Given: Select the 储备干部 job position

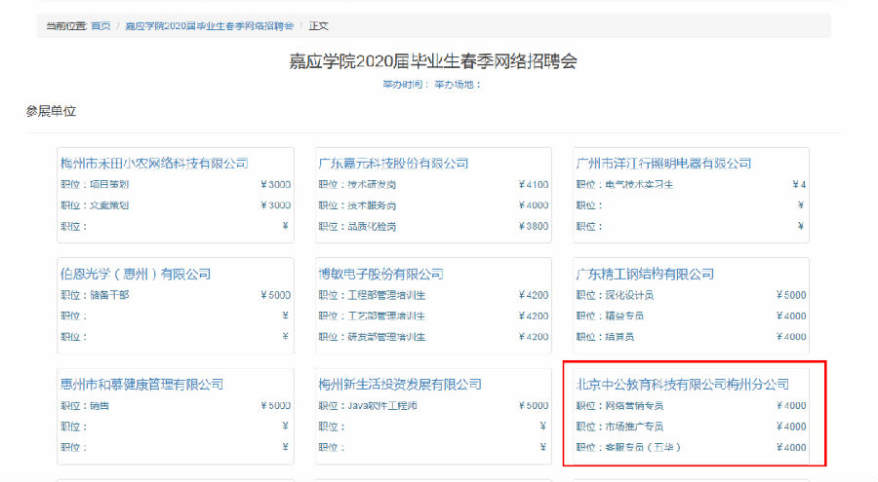Looking at the screenshot, I should click(109, 294).
